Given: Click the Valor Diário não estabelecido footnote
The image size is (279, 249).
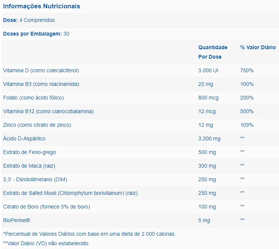Looking at the screenshot, I should point(46,243).
